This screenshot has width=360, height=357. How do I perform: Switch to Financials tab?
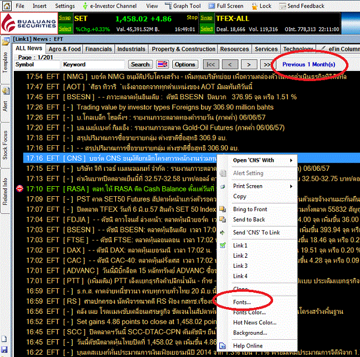pos(99,49)
